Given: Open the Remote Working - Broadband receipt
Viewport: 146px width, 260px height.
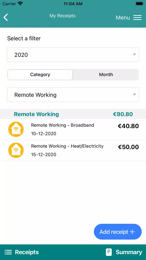Looking at the screenshot, I should 73,129.
